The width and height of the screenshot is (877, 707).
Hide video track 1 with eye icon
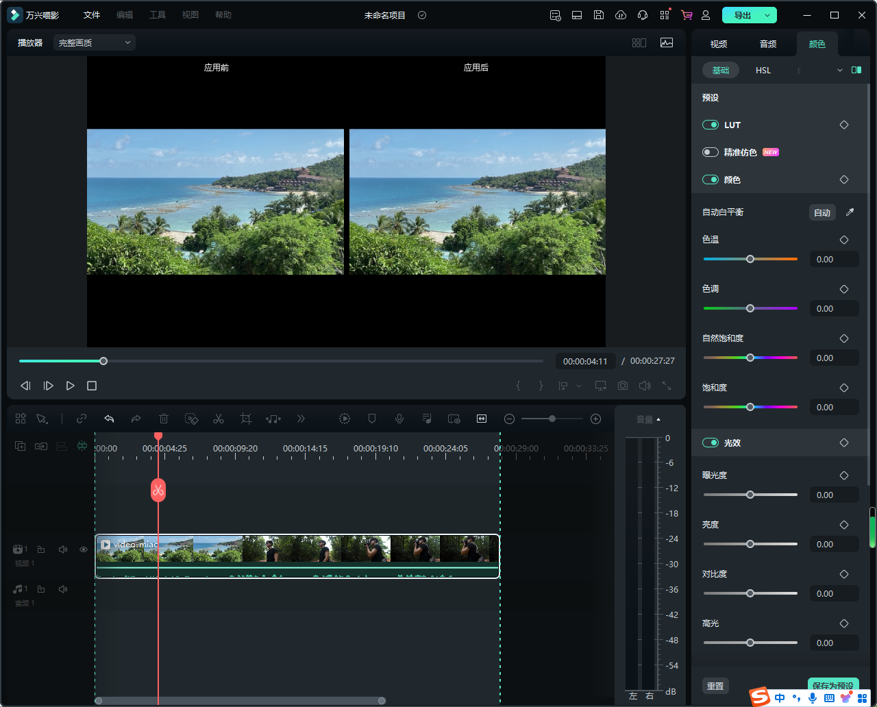(x=84, y=549)
